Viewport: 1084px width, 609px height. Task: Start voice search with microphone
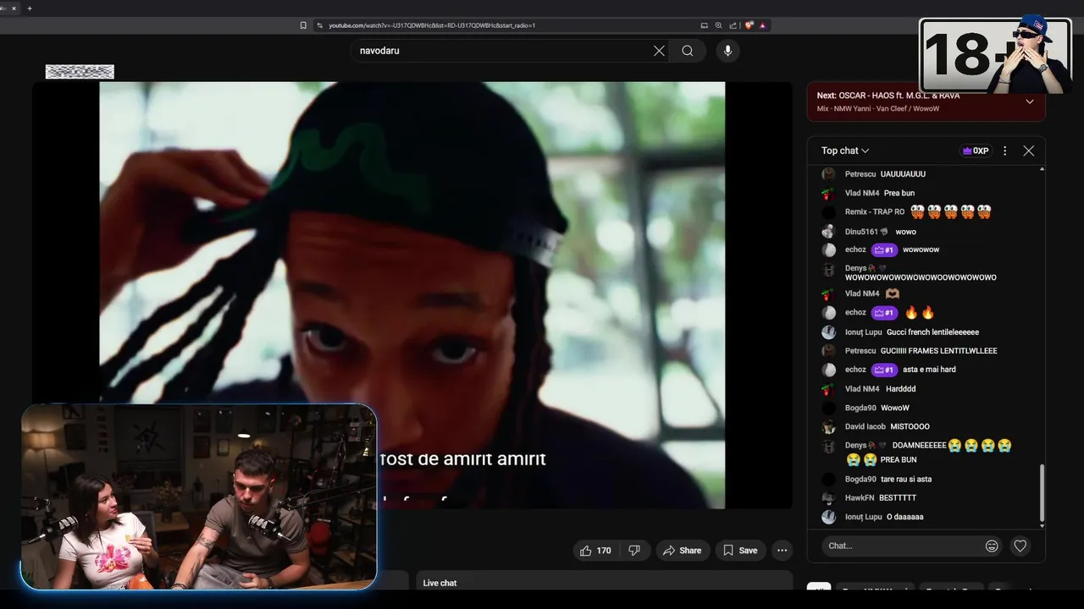pos(727,51)
